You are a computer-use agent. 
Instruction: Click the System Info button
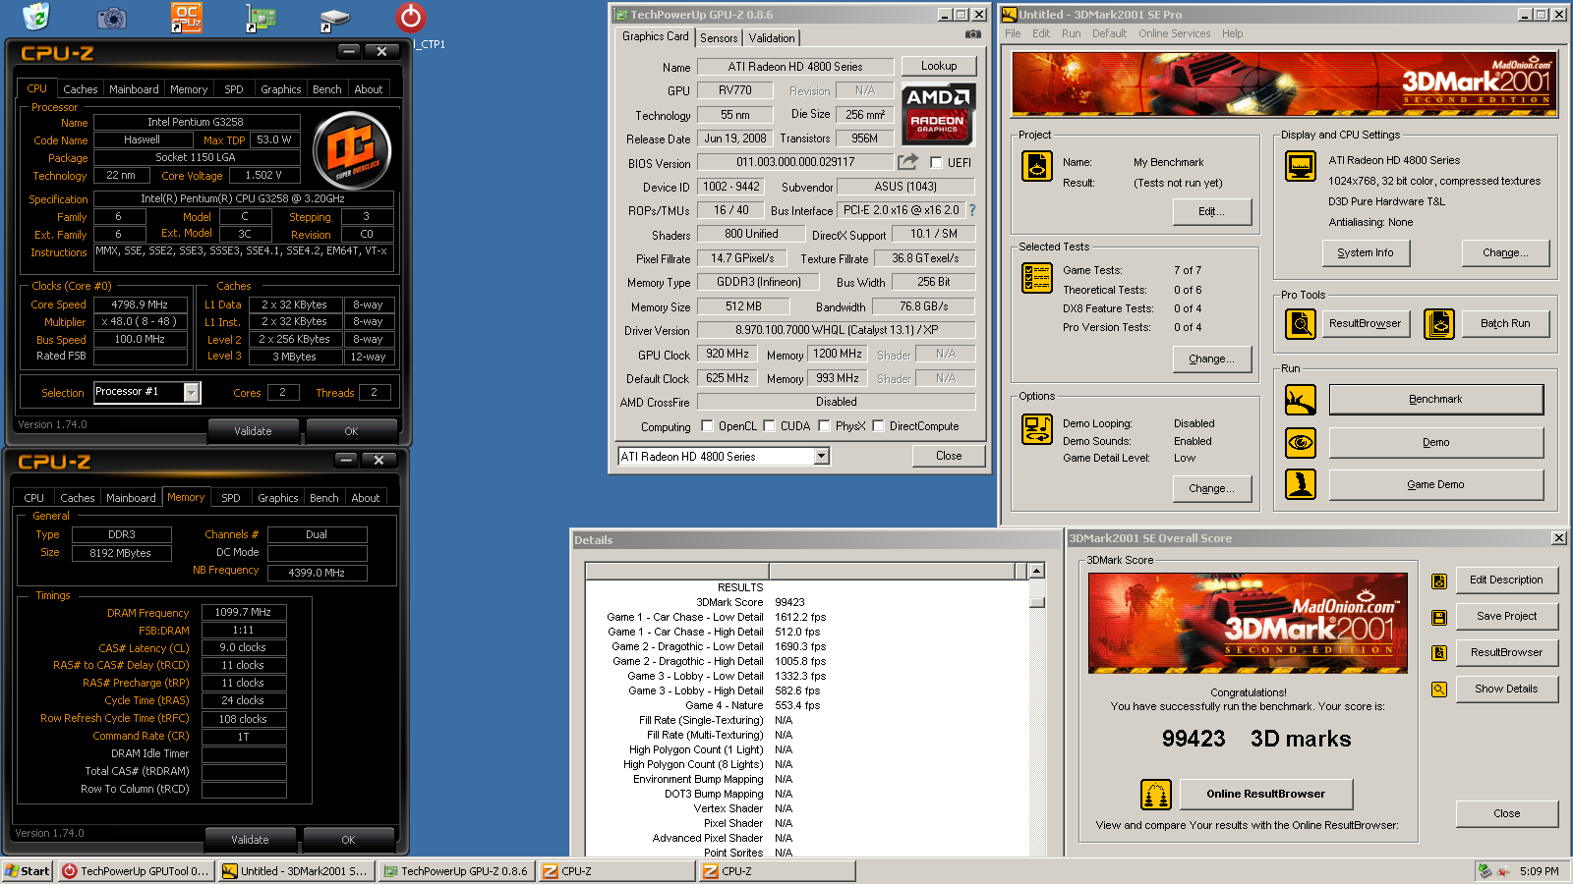[x=1365, y=252]
